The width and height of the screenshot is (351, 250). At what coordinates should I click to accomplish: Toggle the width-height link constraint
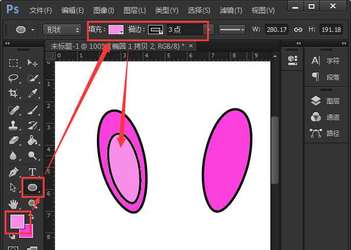[298, 30]
